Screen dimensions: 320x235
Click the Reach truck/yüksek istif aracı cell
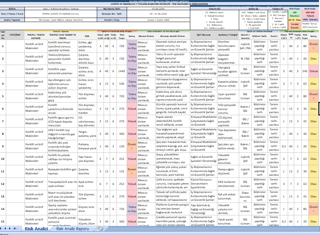pyautogui.click(x=63, y=196)
